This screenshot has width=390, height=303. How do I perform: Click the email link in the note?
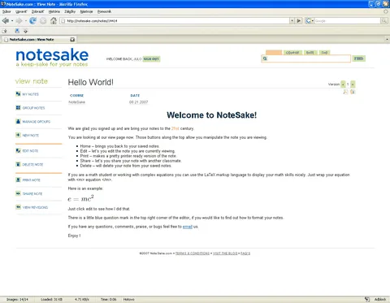188,227
